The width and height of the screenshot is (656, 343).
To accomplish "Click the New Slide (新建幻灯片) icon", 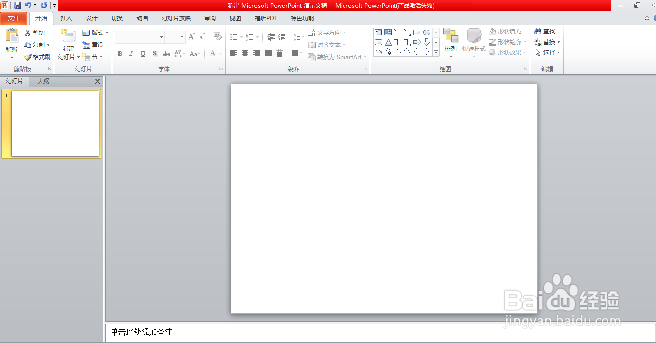I will tap(68, 36).
